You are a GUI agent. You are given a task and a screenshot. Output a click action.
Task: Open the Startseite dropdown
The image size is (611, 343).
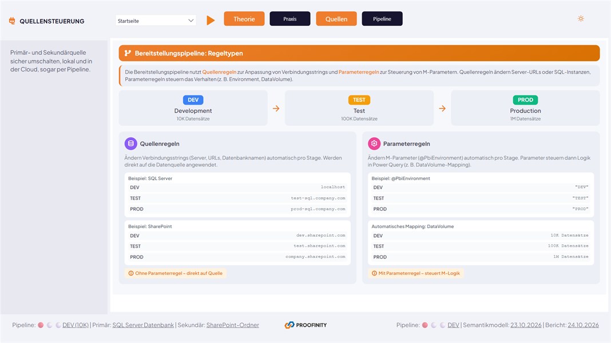click(x=156, y=21)
